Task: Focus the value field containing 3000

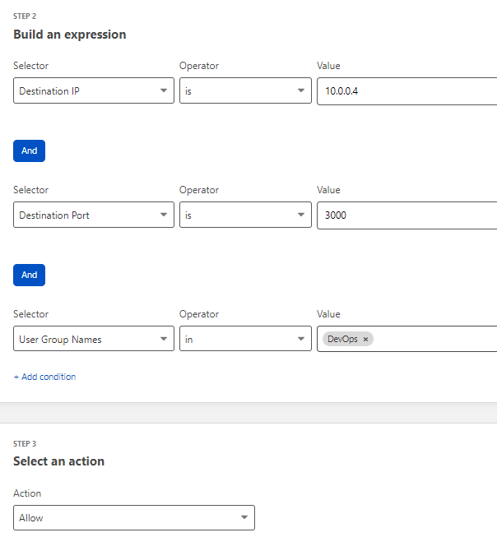Action: pyautogui.click(x=407, y=215)
